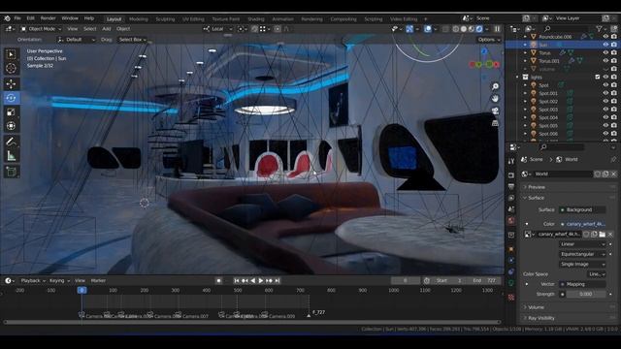Open the viewport Add menu
The height and width of the screenshot is (349, 621).
[107, 29]
